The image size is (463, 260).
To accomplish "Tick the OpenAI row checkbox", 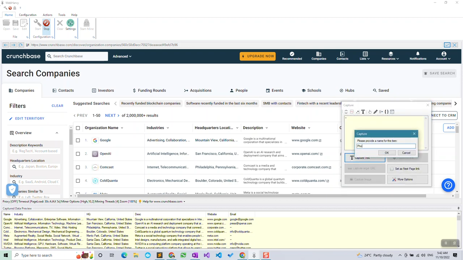I will coord(78,154).
